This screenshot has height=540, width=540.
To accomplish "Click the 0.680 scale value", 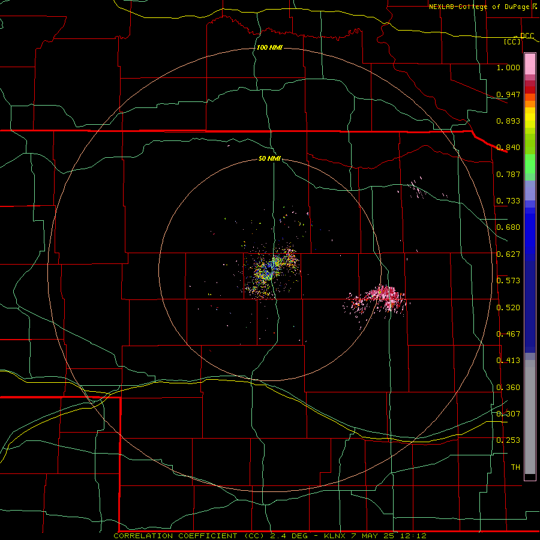I will 508,227.
